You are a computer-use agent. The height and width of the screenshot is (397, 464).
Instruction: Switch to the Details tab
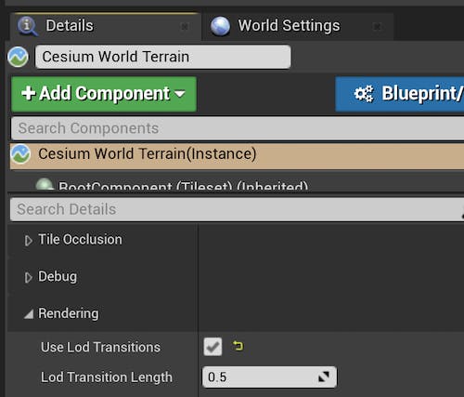(105, 27)
